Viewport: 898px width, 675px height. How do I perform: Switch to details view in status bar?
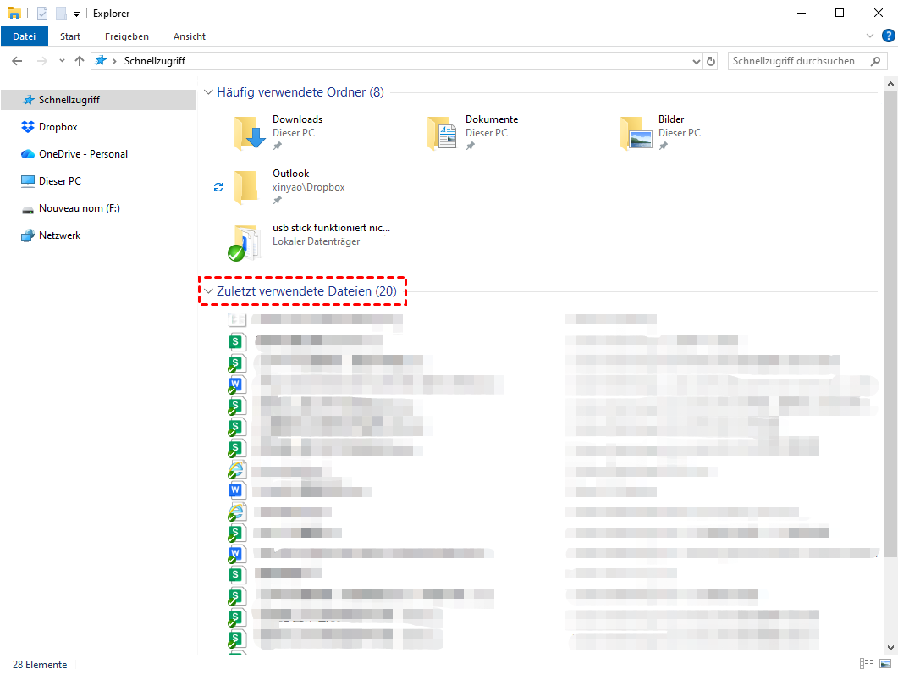tap(867, 665)
